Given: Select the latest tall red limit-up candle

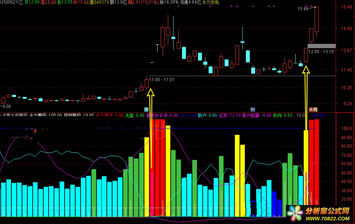Looking at the screenshot, I should coord(317,19).
